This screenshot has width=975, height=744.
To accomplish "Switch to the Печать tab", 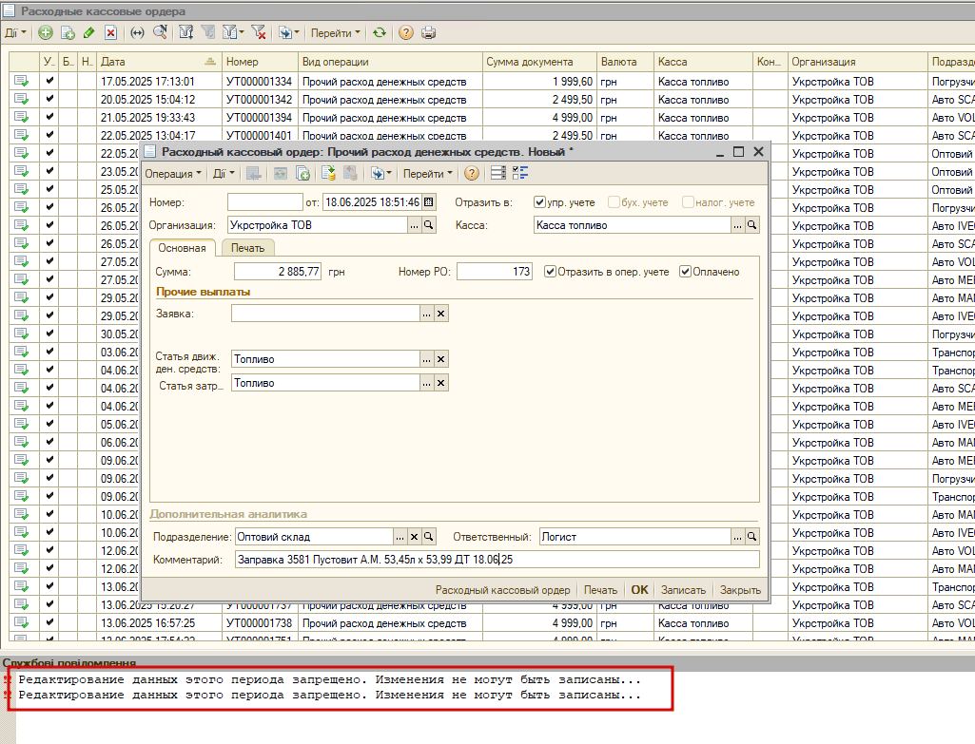I will tap(248, 248).
